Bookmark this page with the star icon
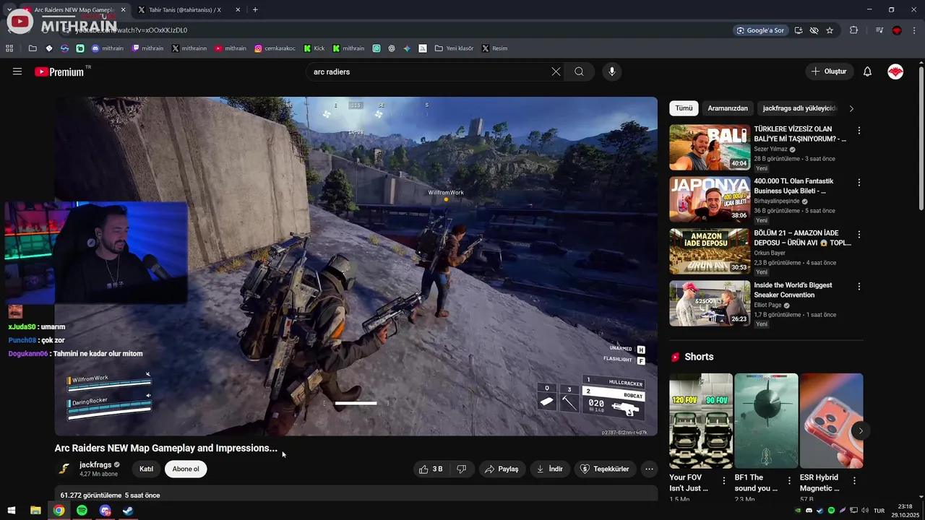925x520 pixels. tap(830, 30)
